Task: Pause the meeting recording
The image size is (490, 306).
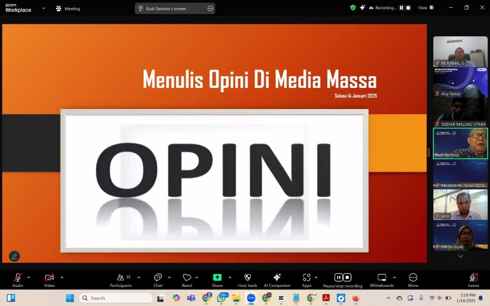Action: click(338, 277)
